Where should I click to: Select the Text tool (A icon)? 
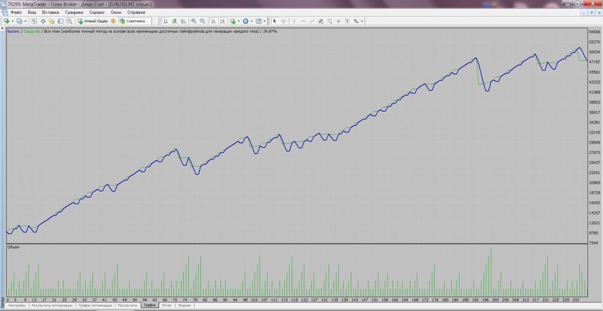point(338,21)
